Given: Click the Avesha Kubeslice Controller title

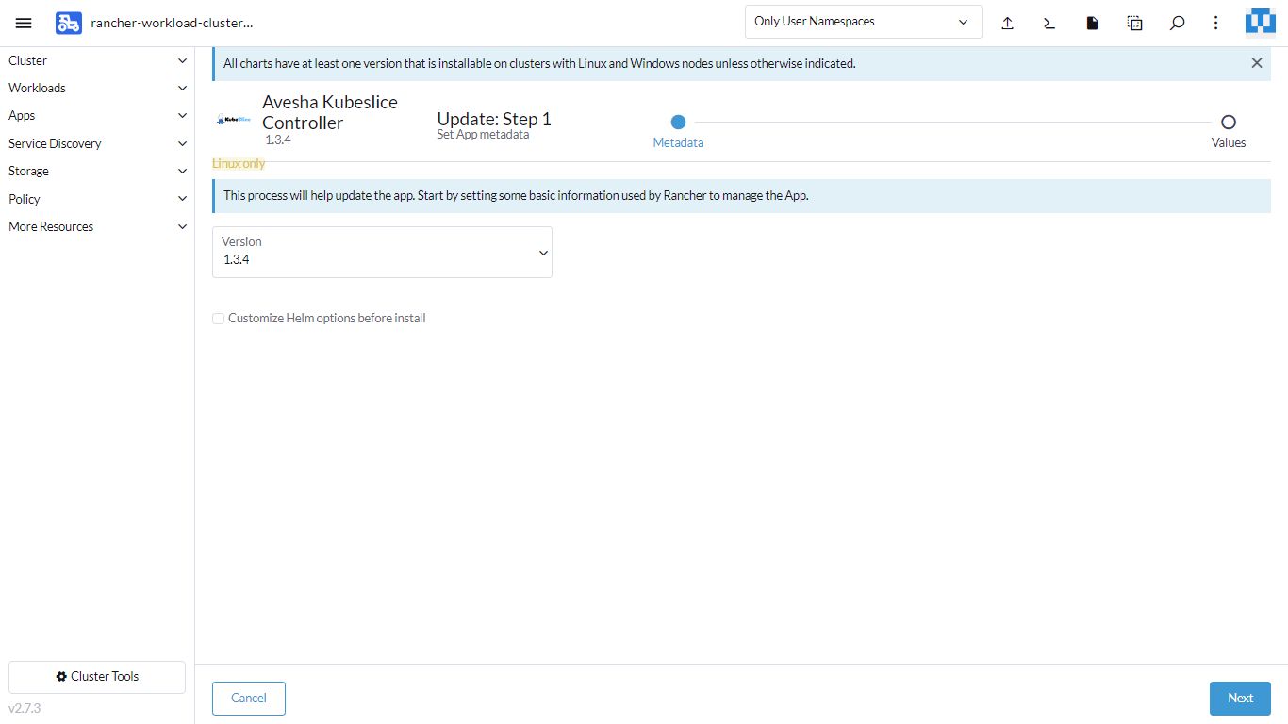Looking at the screenshot, I should click(330, 112).
